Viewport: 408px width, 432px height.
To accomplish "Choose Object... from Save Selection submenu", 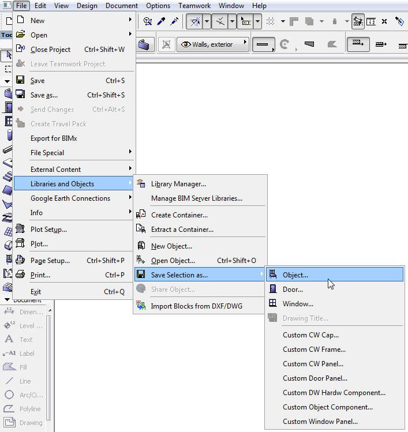I will (x=335, y=275).
